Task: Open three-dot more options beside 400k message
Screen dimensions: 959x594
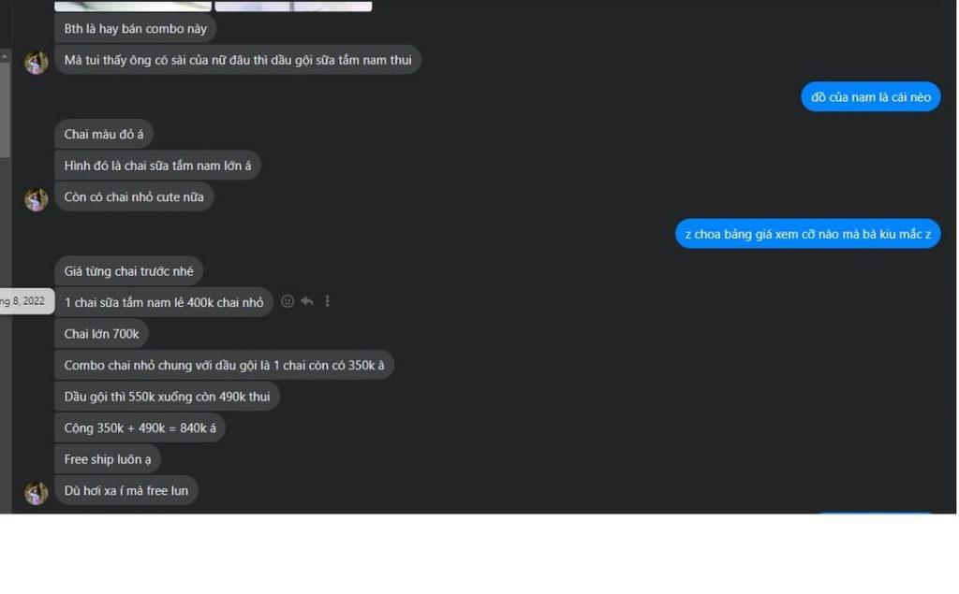Action: 327,301
